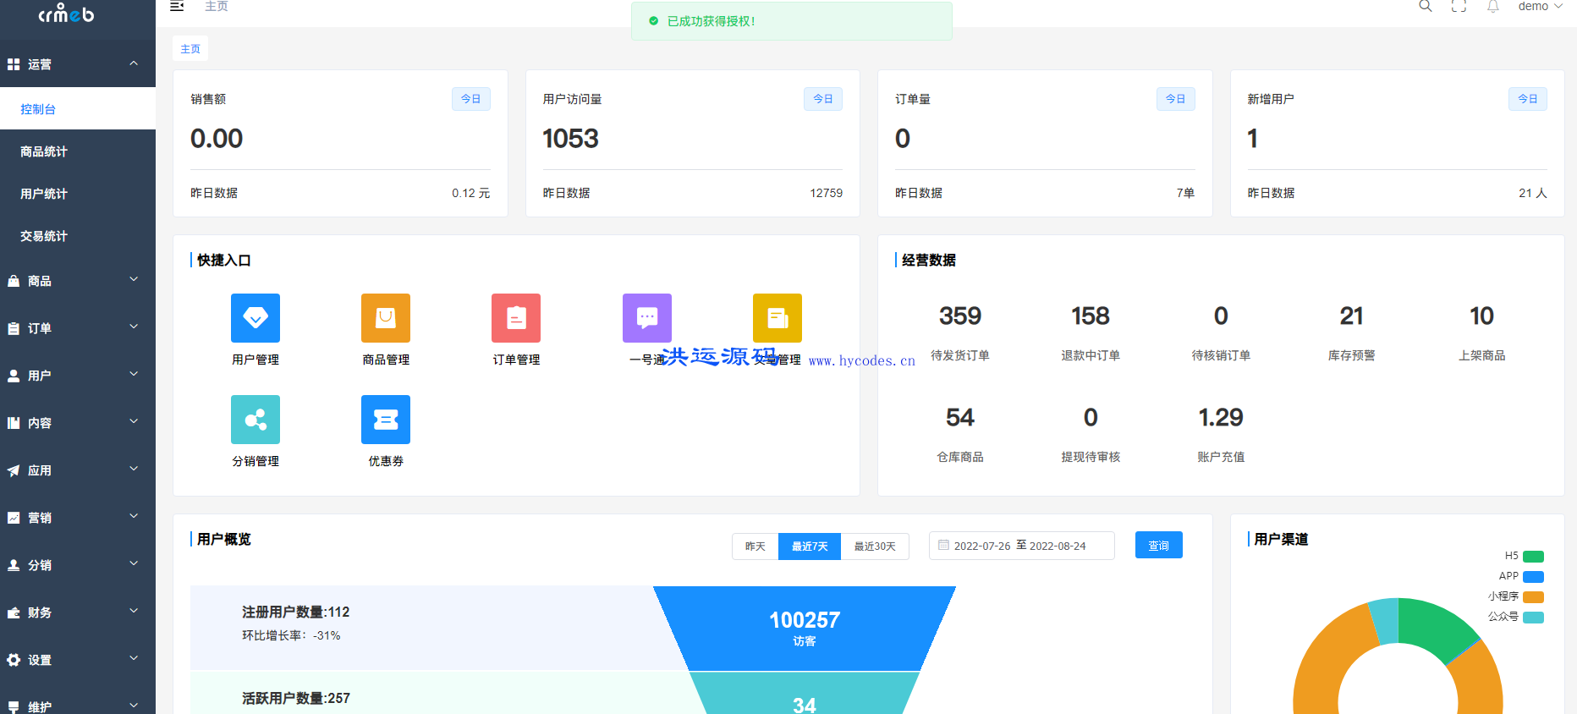Expand the 内容 menu chevron
The height and width of the screenshot is (714, 1577).
(x=134, y=421)
